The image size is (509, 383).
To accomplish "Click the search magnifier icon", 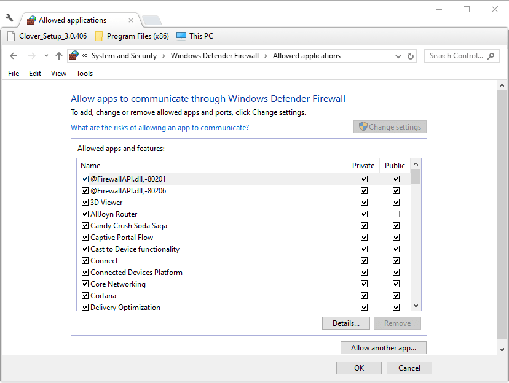I will click(x=491, y=56).
